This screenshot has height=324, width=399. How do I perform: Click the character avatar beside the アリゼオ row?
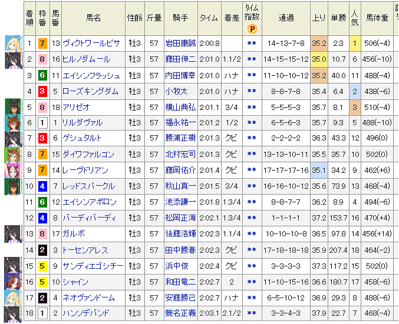point(13,106)
